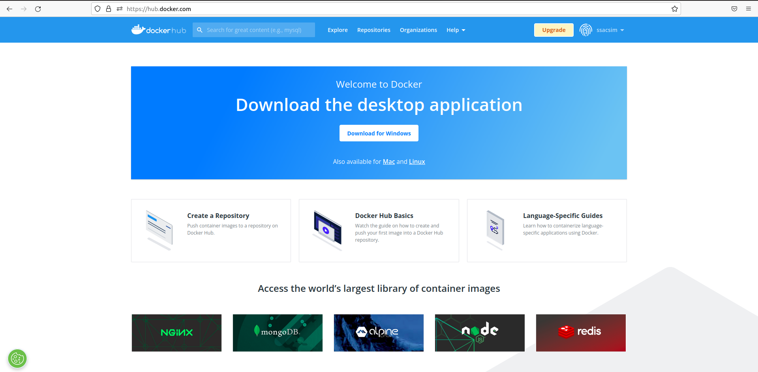Expand the ssacsim account dropdown
758x372 pixels.
(610, 30)
